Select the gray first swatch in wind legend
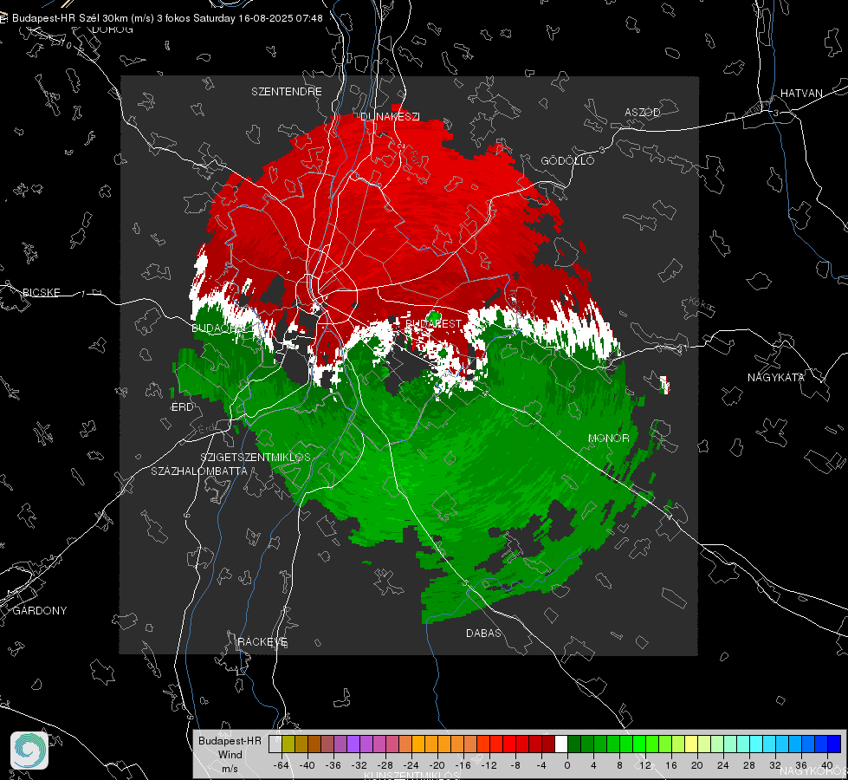Screen dimensions: 848x780 pos(275,744)
